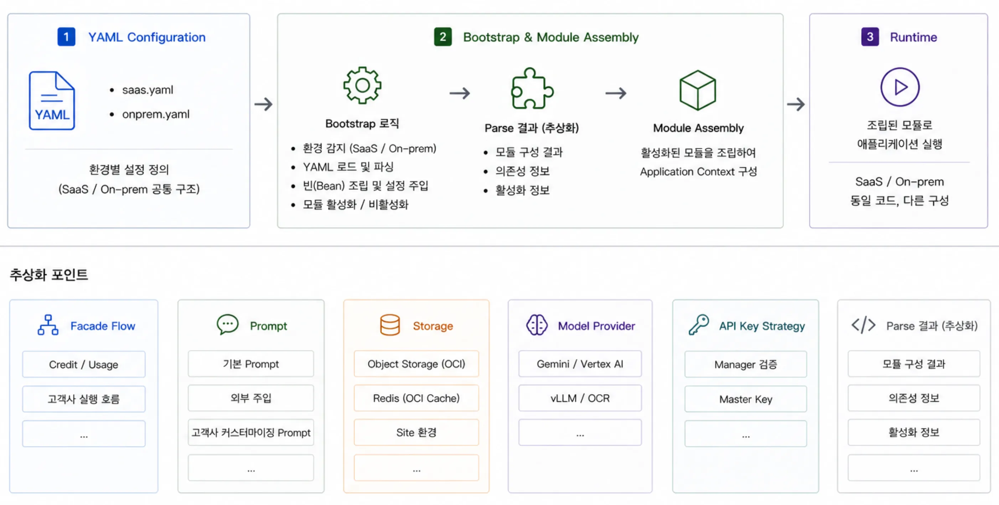Screen dimensions: 999x505
Task: Select the Credit / Usage box
Action: point(84,364)
